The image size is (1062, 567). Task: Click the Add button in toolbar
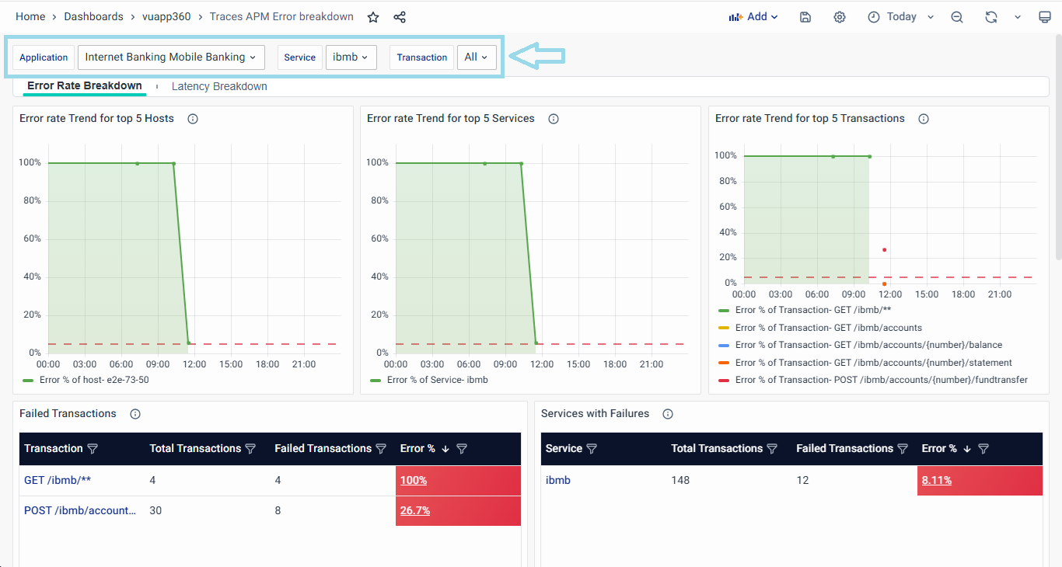(x=753, y=17)
